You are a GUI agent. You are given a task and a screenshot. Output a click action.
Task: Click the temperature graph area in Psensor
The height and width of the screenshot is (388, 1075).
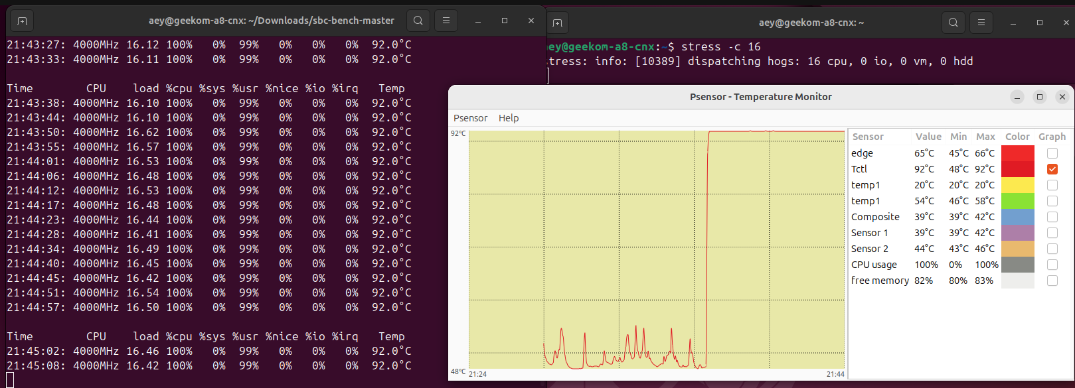tap(657, 249)
